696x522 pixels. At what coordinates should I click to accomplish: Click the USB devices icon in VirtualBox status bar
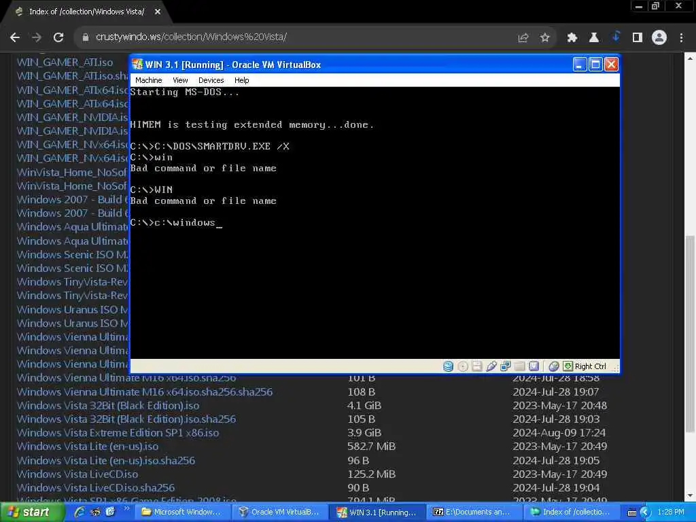click(491, 366)
